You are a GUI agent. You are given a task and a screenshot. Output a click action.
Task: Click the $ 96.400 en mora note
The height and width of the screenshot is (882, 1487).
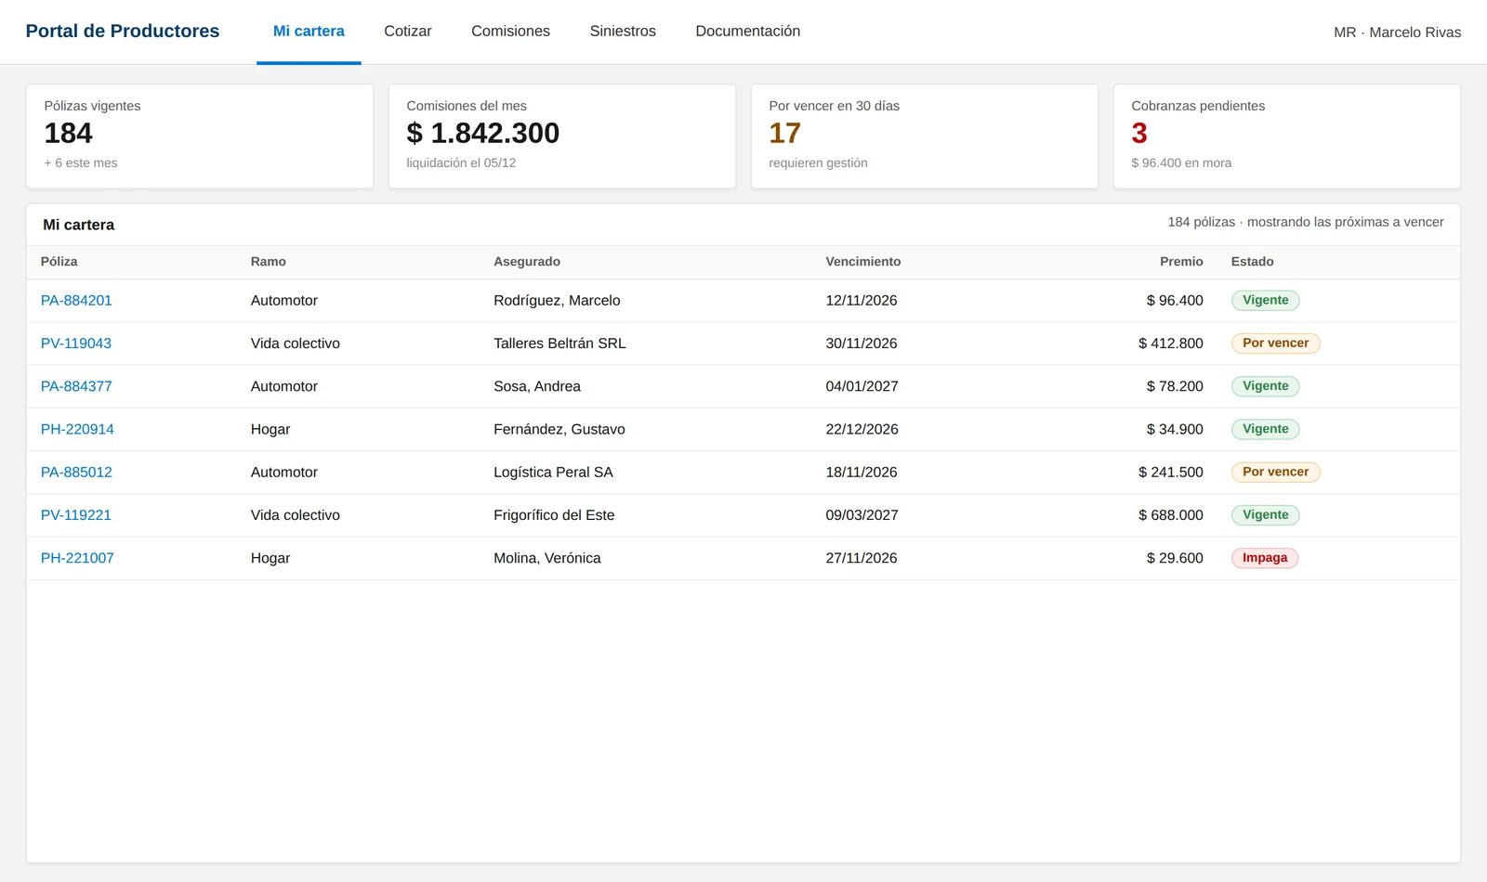pyautogui.click(x=1181, y=163)
